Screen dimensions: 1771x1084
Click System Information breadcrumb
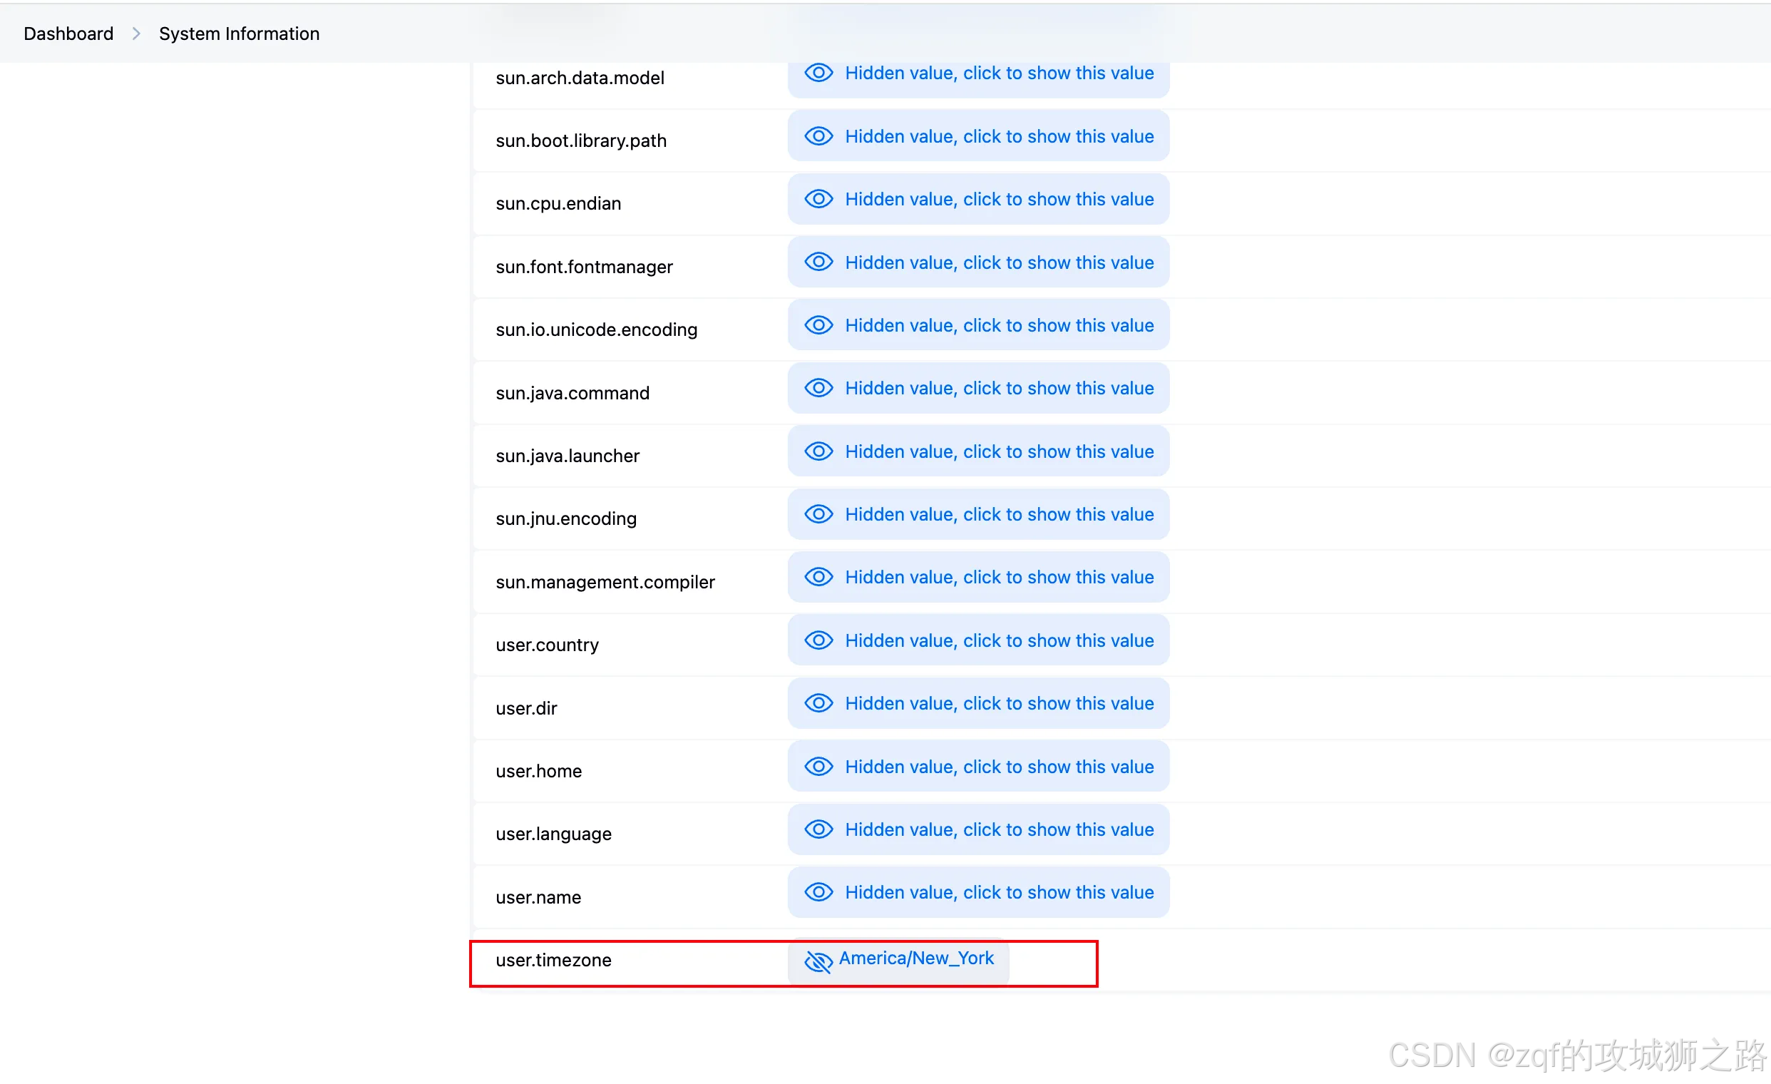(x=239, y=34)
